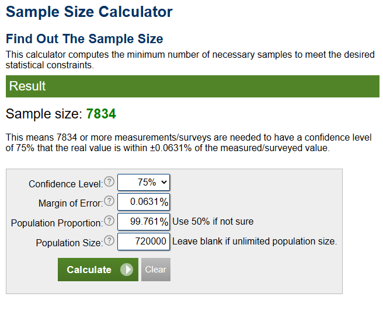Screen dimensions: 383x325
Task: Click the Confidence Level help icon
Action: [109, 182]
